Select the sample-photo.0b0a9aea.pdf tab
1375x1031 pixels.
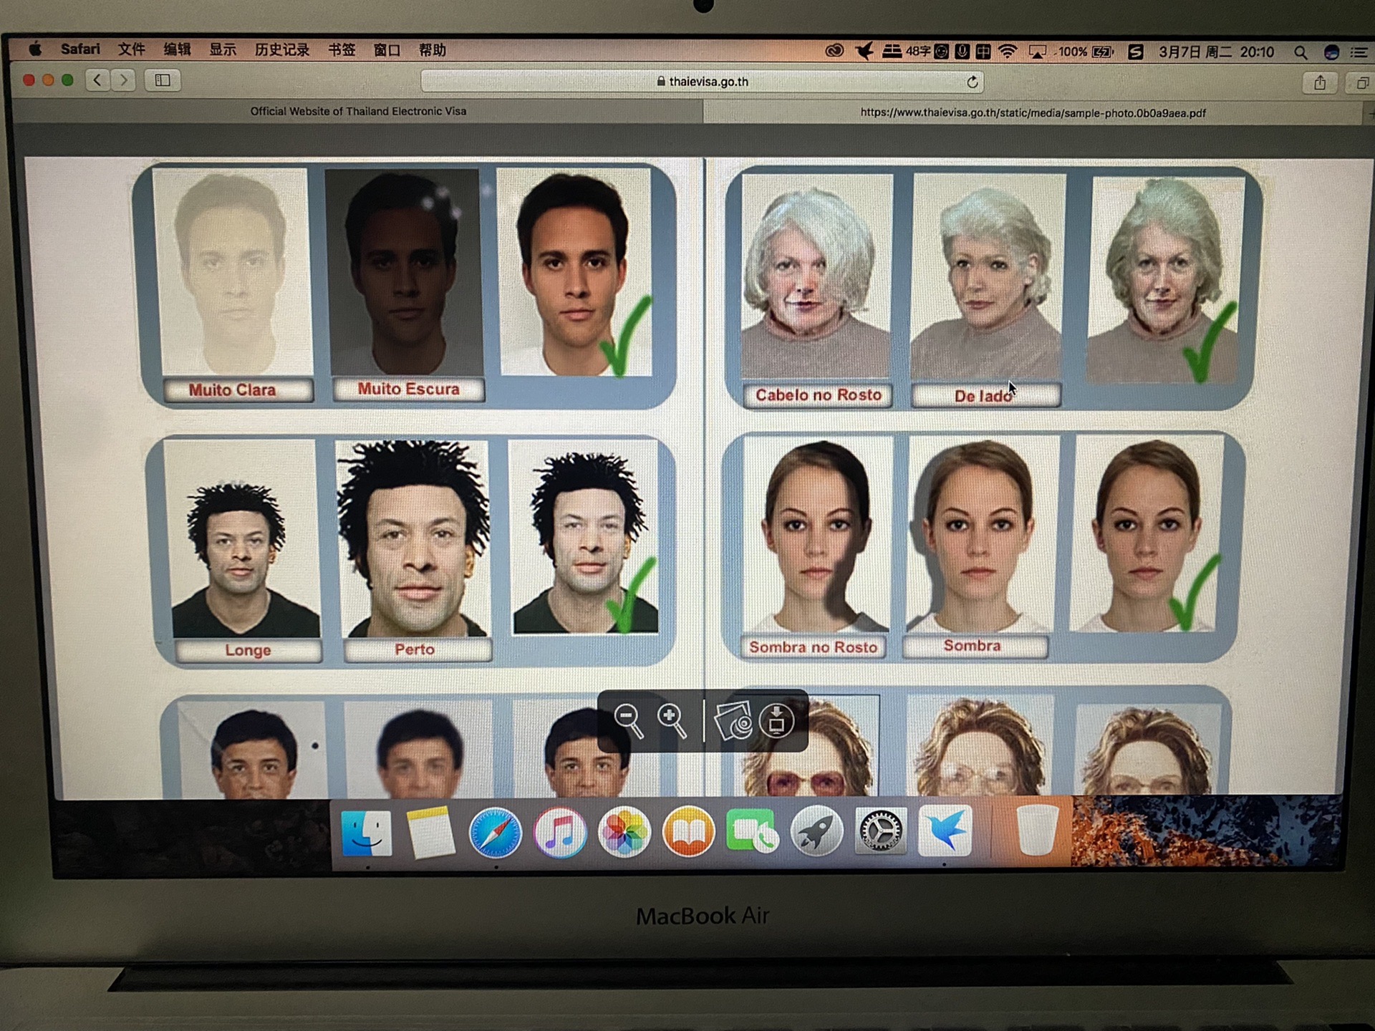(x=1033, y=113)
